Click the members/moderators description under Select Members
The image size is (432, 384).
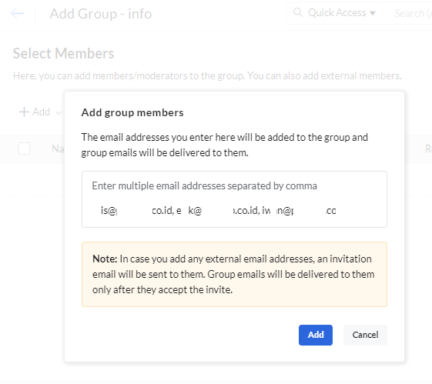(207, 75)
